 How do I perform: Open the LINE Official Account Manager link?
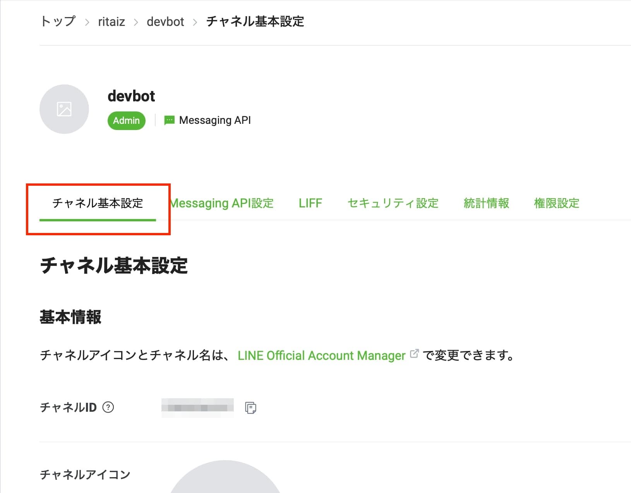(321, 356)
